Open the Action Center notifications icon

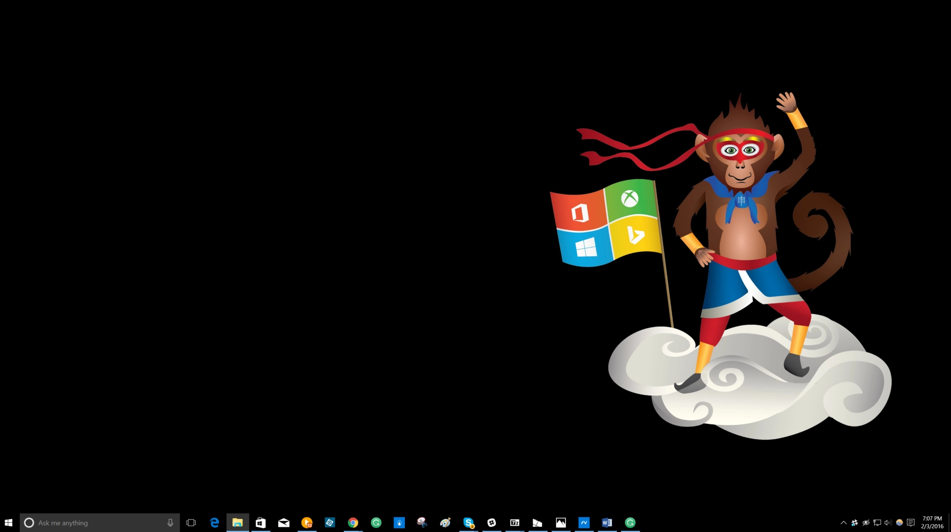click(x=911, y=523)
